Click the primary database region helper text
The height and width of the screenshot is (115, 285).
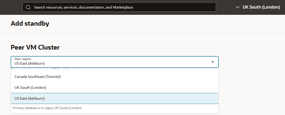point(47,108)
